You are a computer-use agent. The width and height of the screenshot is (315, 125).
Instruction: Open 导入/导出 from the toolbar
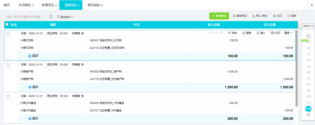pyautogui.click(x=260, y=16)
